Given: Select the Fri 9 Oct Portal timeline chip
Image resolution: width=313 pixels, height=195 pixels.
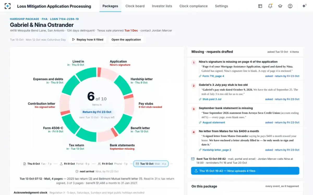Looking at the screenshot, I should coord(75,164).
